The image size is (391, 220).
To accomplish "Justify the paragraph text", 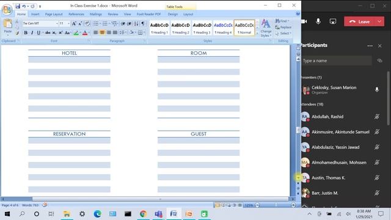I will point(115,32).
